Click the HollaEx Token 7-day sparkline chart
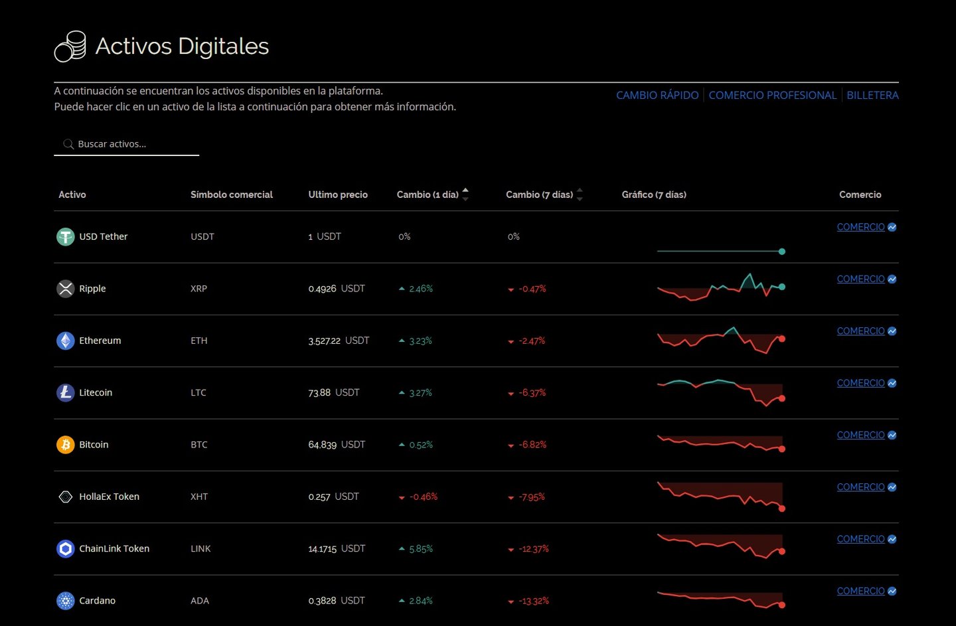The width and height of the screenshot is (956, 626). click(x=721, y=496)
